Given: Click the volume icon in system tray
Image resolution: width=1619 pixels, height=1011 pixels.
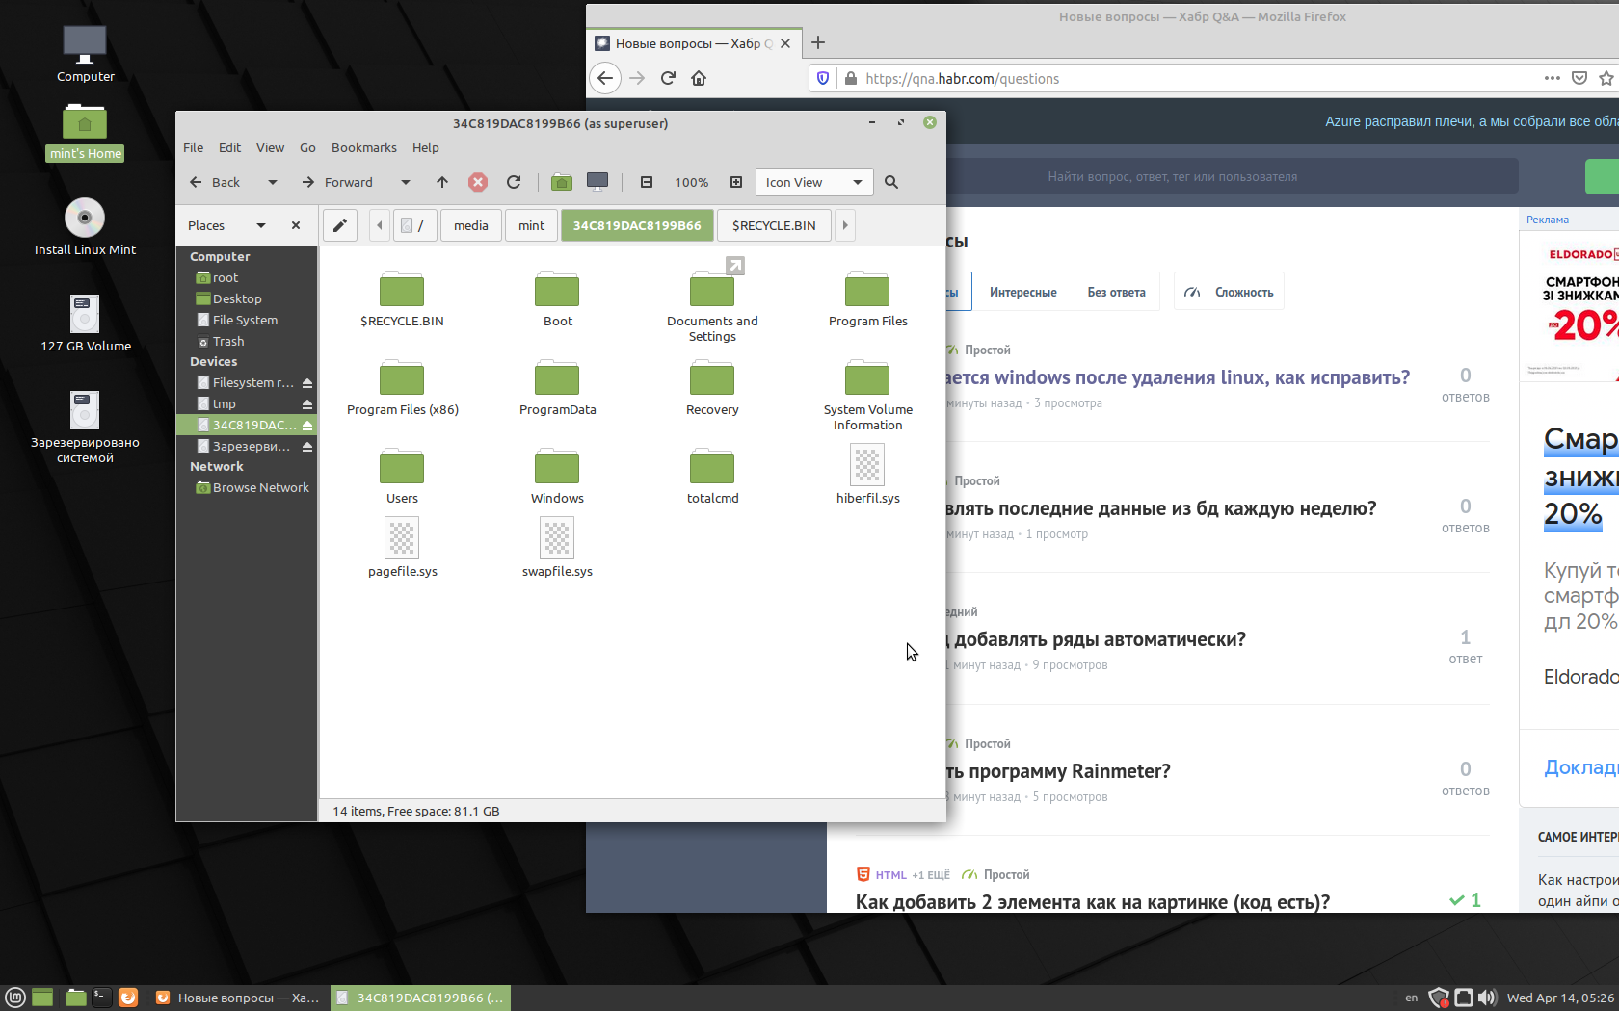Looking at the screenshot, I should [x=1486, y=998].
